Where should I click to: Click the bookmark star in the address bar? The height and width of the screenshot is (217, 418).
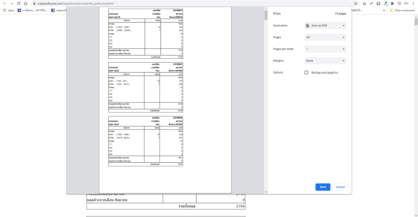click(356, 3)
